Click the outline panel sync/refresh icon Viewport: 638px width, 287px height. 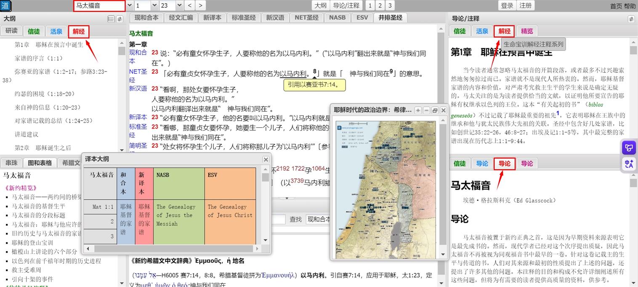point(120,19)
